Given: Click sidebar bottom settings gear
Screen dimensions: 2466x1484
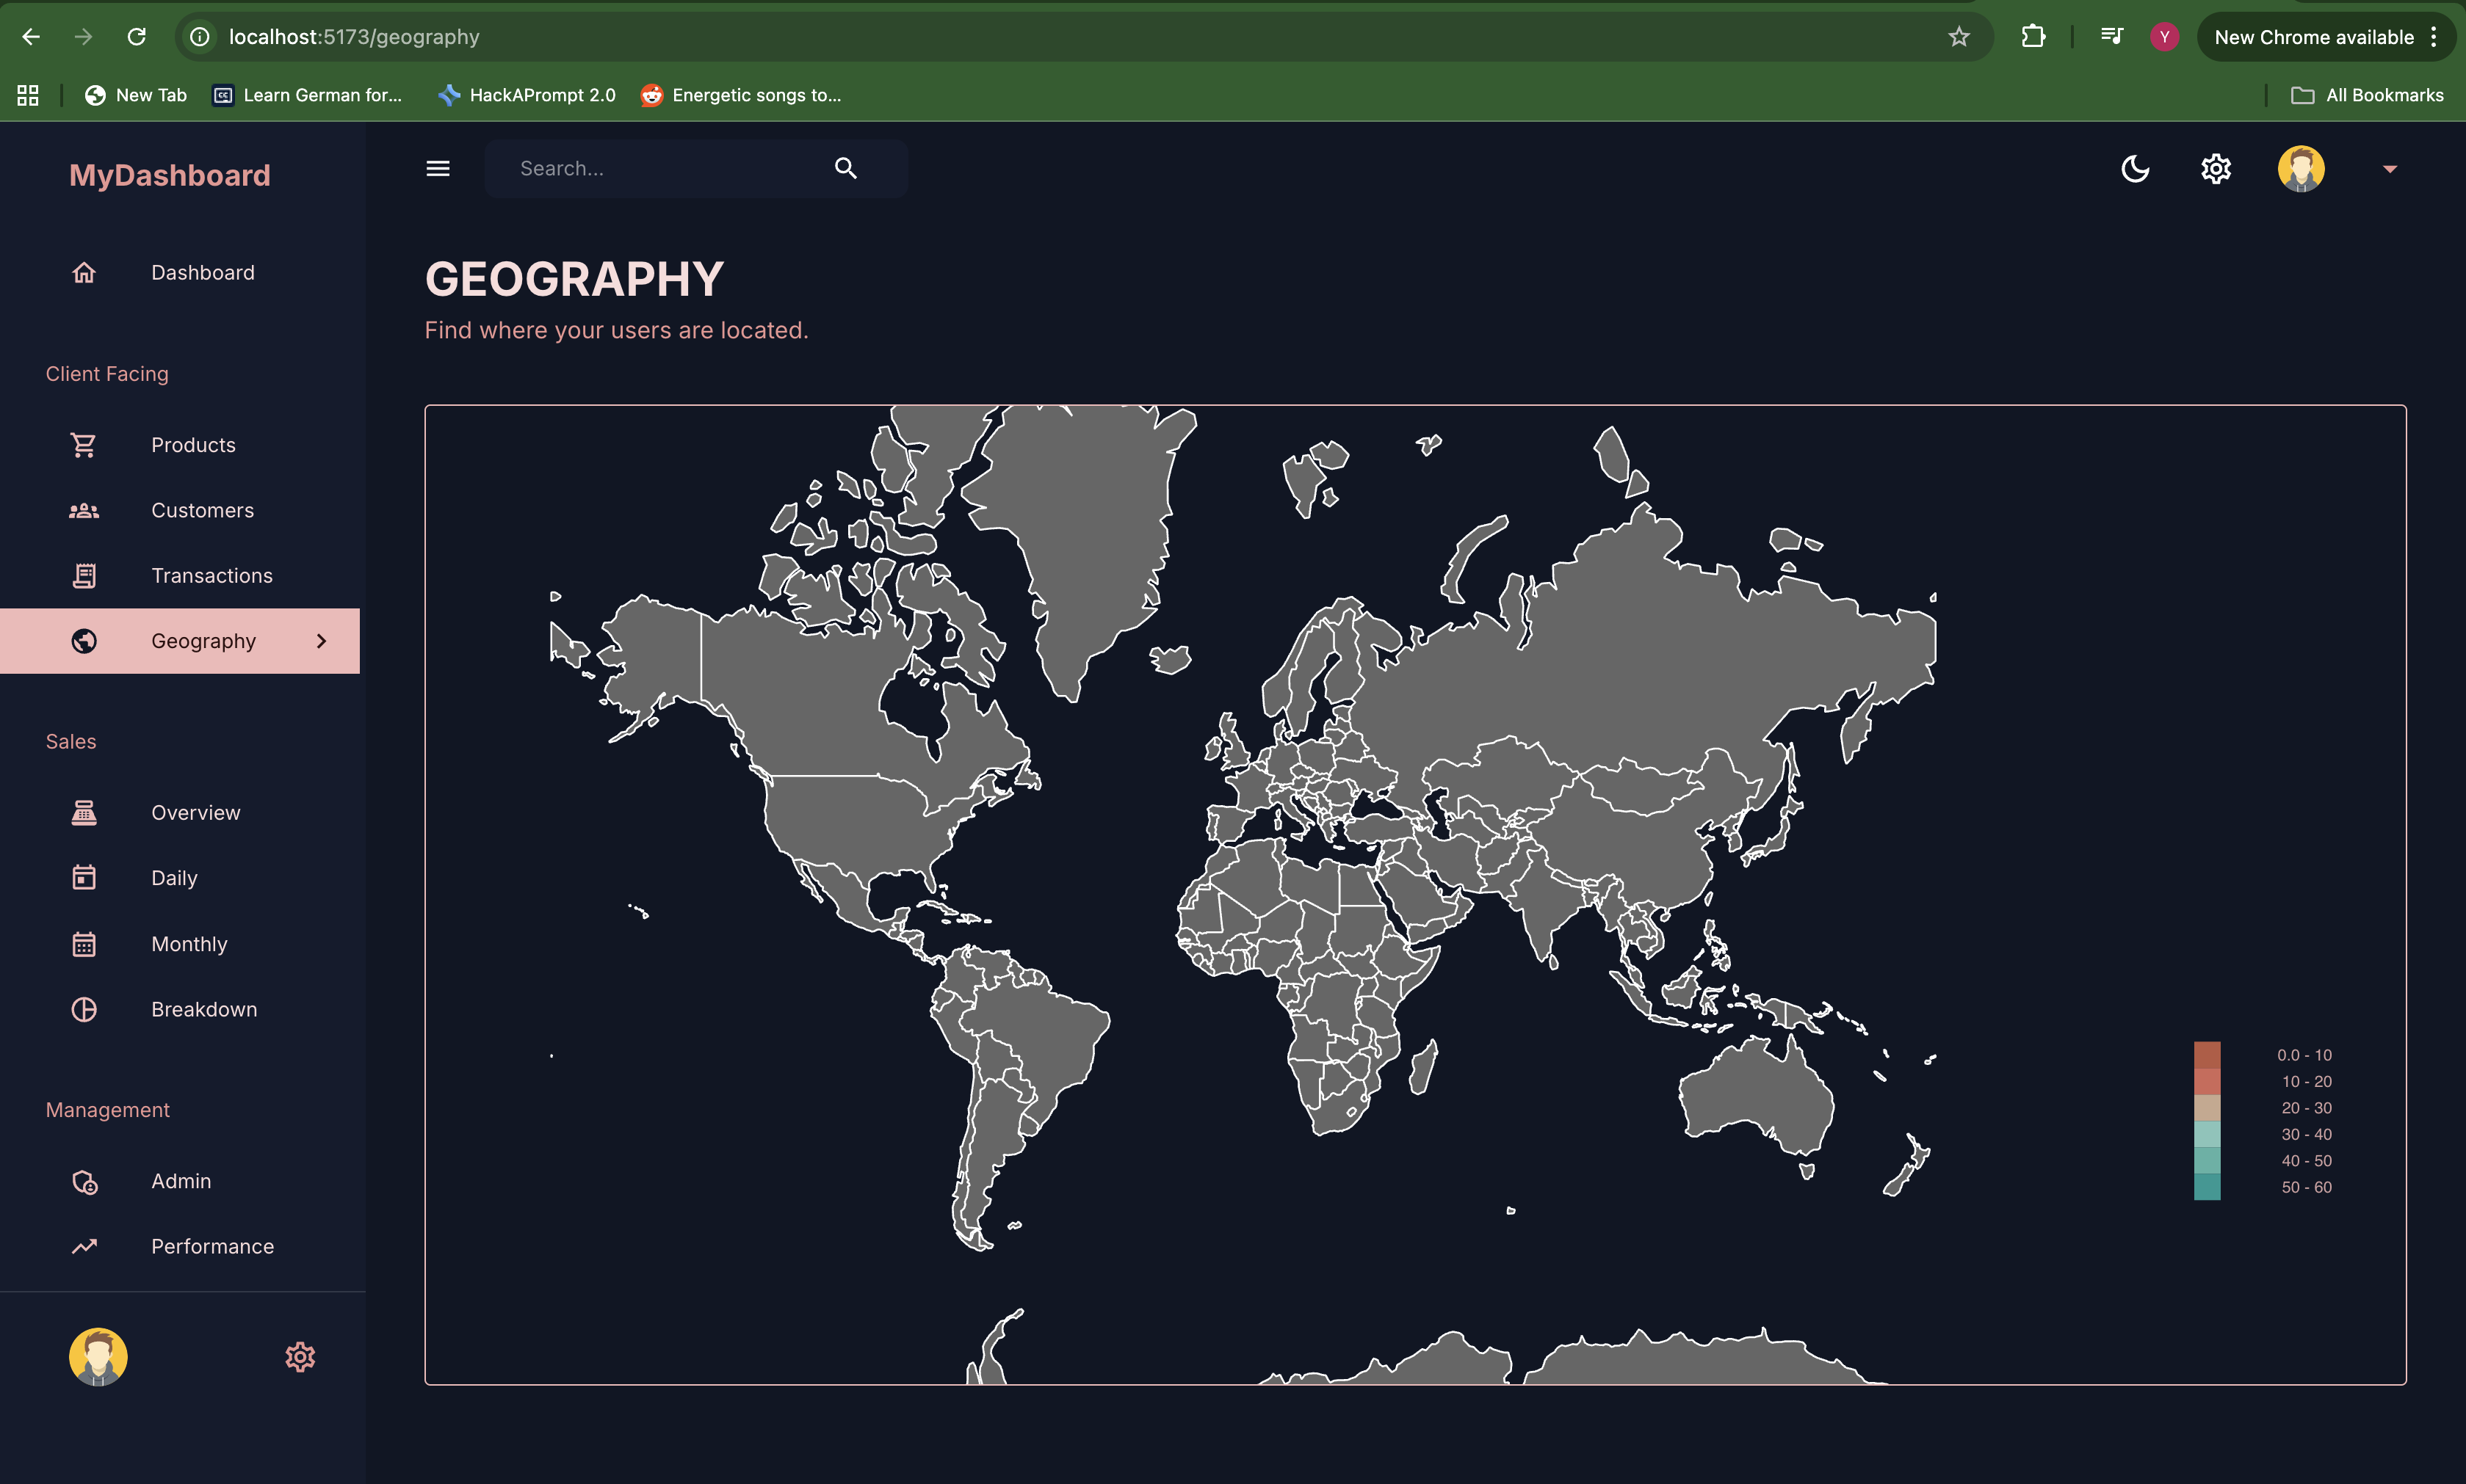Looking at the screenshot, I should click(300, 1356).
